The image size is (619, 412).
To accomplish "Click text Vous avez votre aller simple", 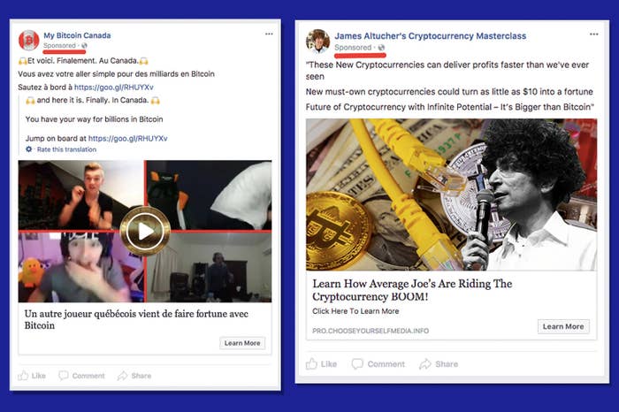I will (116, 74).
